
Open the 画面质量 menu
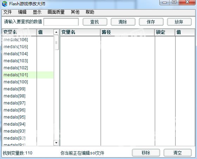click(56, 12)
